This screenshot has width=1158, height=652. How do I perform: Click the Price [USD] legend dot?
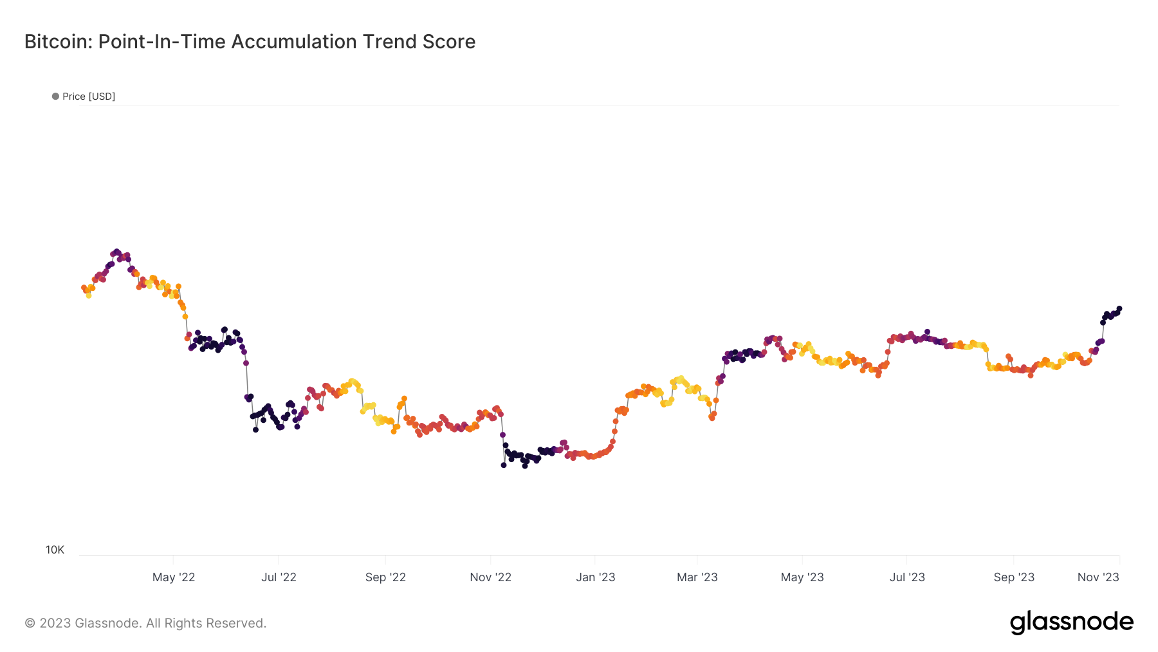(55, 97)
